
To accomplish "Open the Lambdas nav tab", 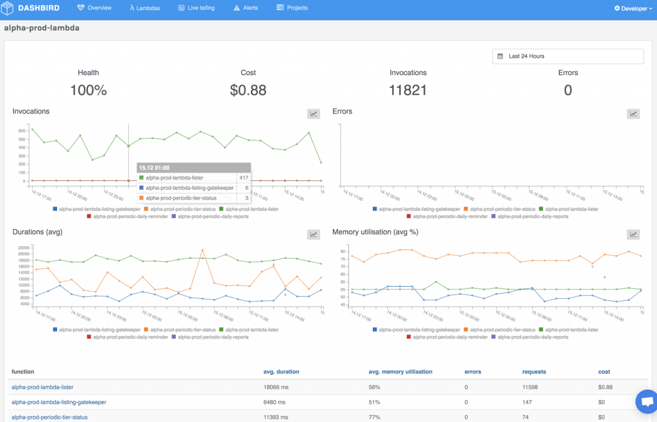I will (144, 8).
